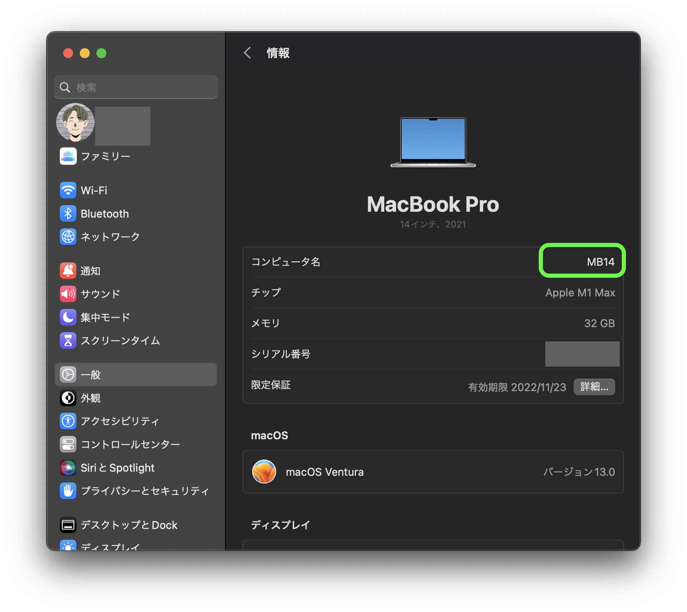Select アクセシビリティ label in sidebar
The image size is (687, 612).
tap(120, 421)
